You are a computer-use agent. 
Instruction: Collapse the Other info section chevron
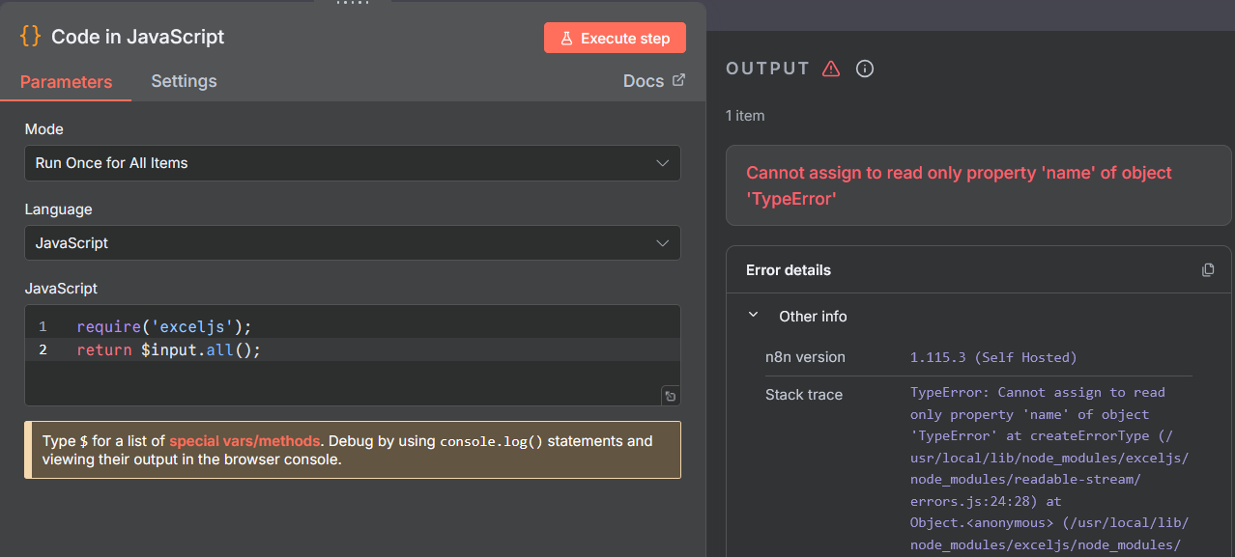[754, 316]
